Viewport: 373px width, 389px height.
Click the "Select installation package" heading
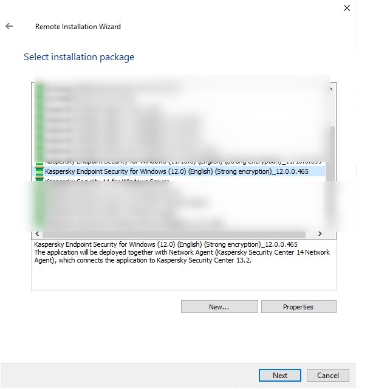click(x=79, y=57)
